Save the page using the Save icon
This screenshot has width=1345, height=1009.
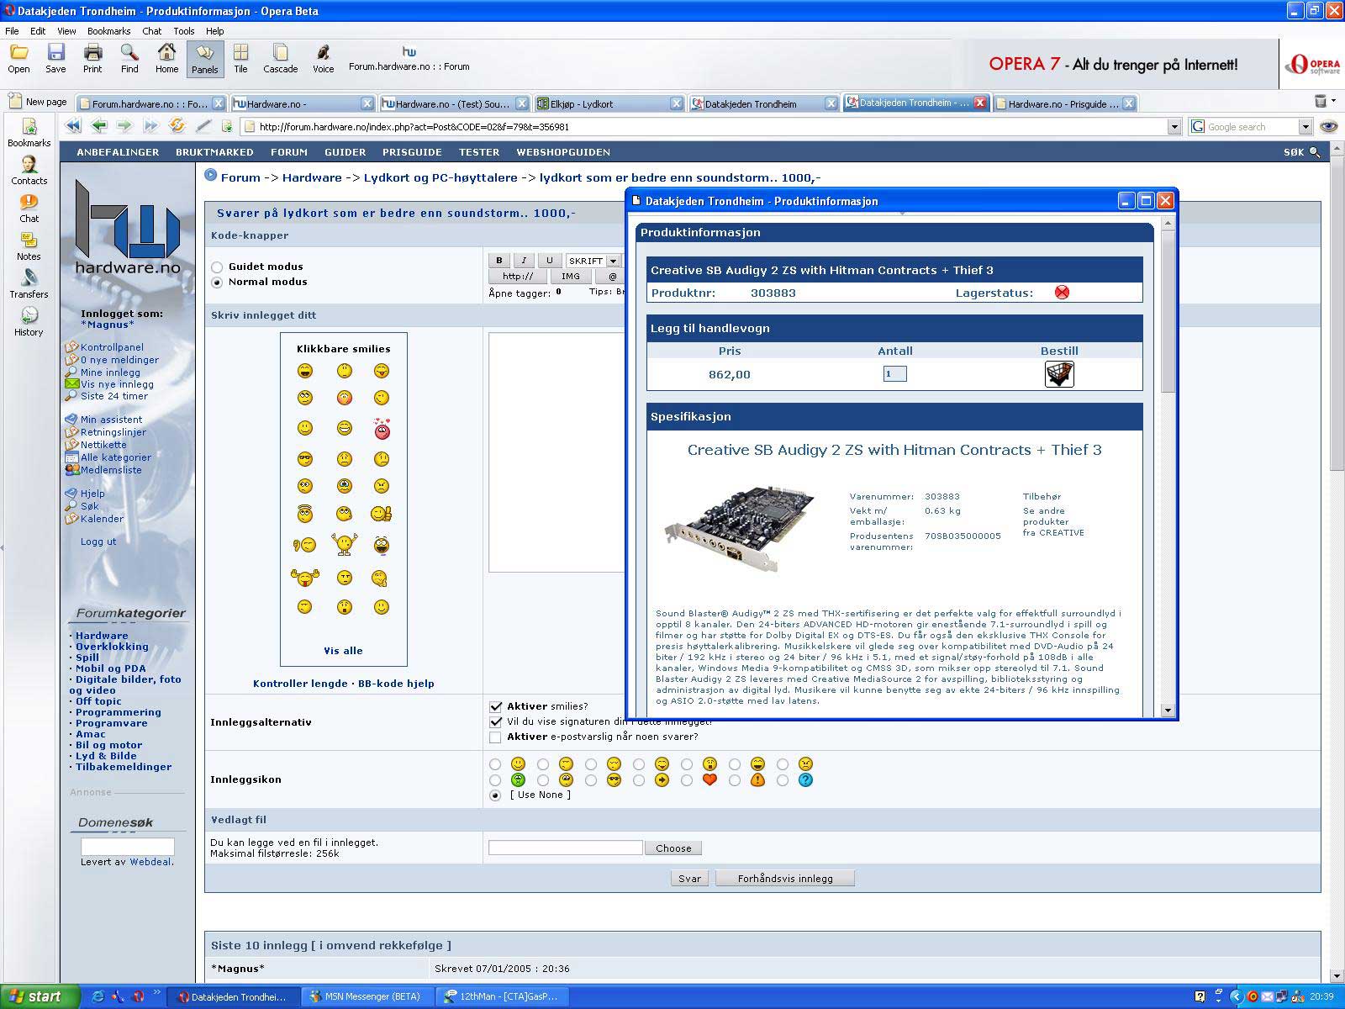(x=55, y=59)
